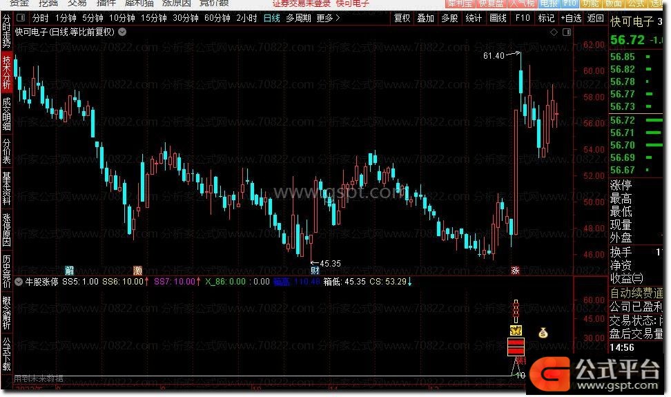Click the 复权 button
The image size is (671, 397).
pyautogui.click(x=402, y=18)
